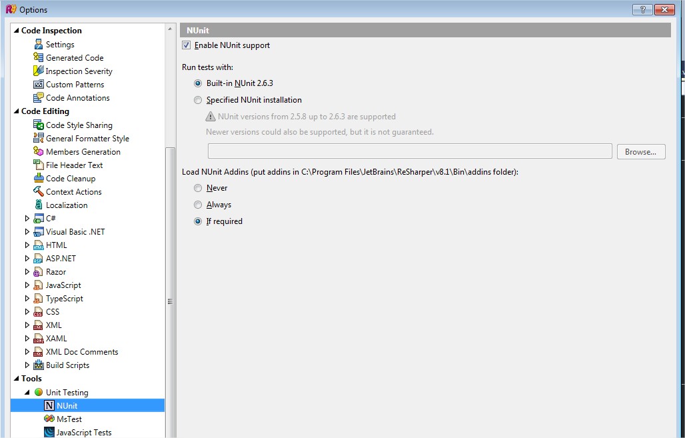Choose Always for loading NUnit addins
Screen dimensions: 685x438
click(x=198, y=205)
